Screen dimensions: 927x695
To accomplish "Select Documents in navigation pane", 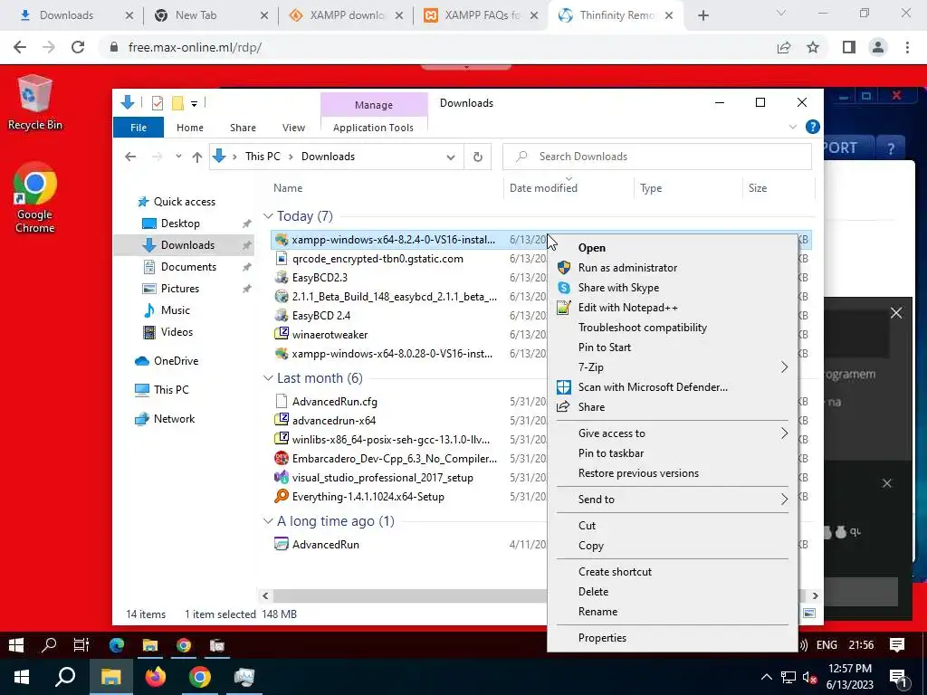I will click(x=188, y=267).
